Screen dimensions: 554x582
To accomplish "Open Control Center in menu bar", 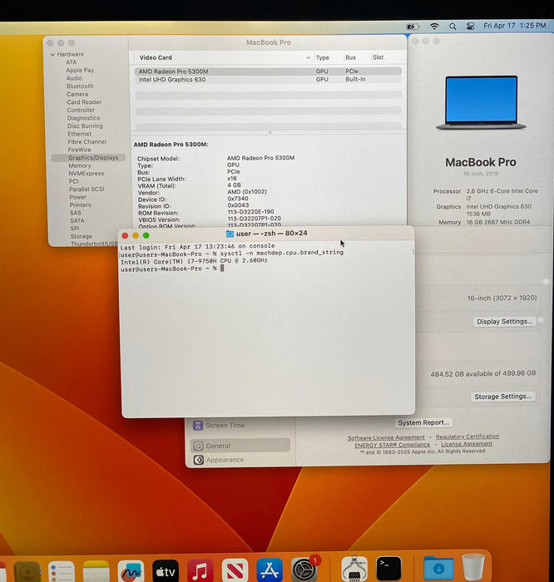I will tap(471, 27).
